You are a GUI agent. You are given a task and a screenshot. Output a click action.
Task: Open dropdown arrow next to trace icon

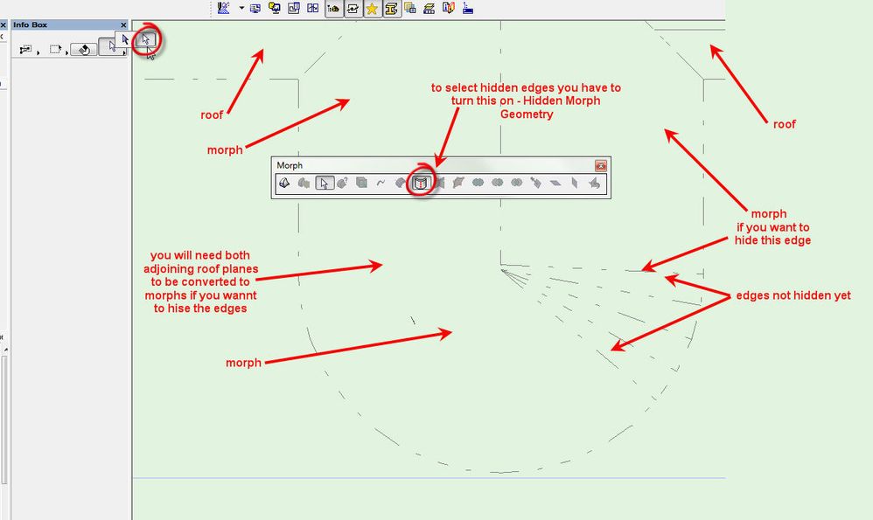[241, 8]
